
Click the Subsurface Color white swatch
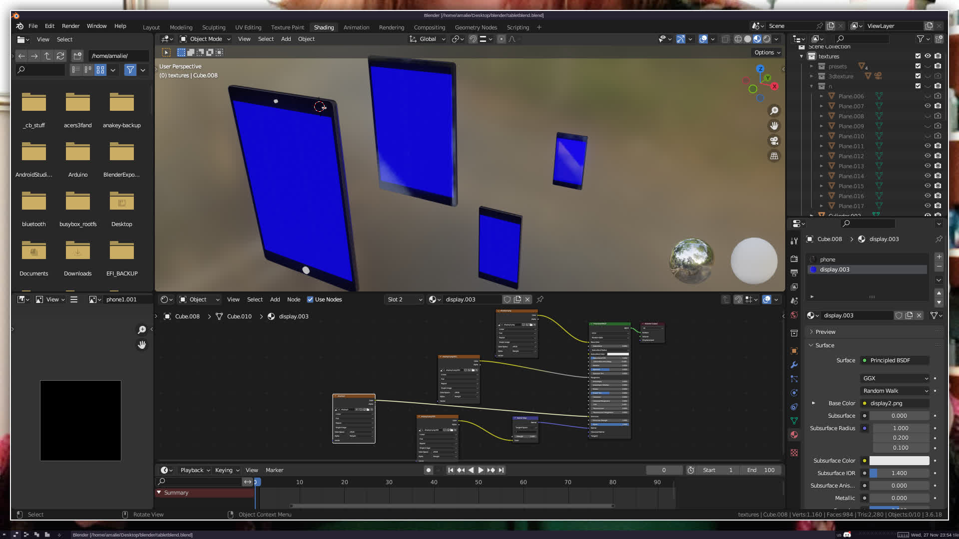[x=899, y=461]
